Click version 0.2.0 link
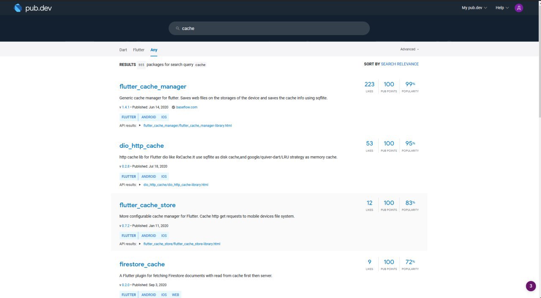Viewport: 541px width, 298px height. click(126, 285)
